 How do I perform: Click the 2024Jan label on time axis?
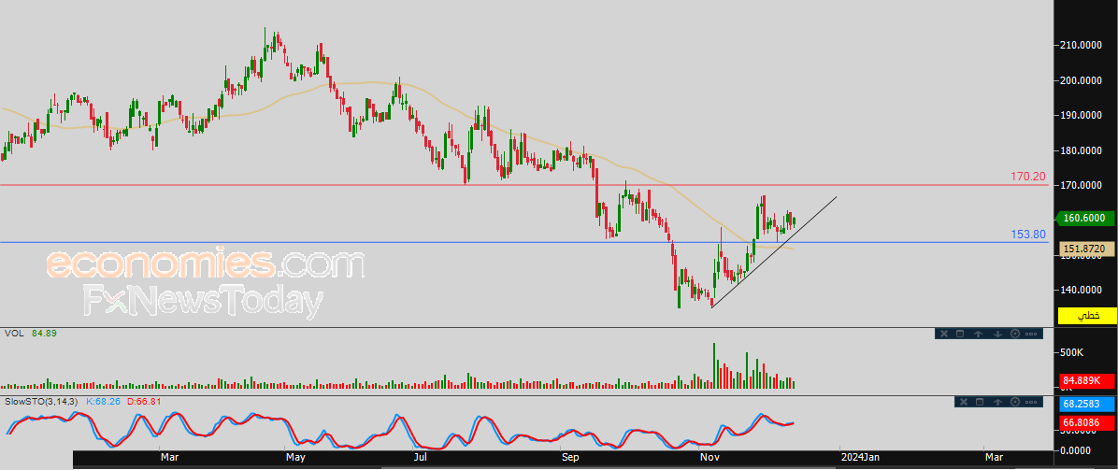(861, 456)
